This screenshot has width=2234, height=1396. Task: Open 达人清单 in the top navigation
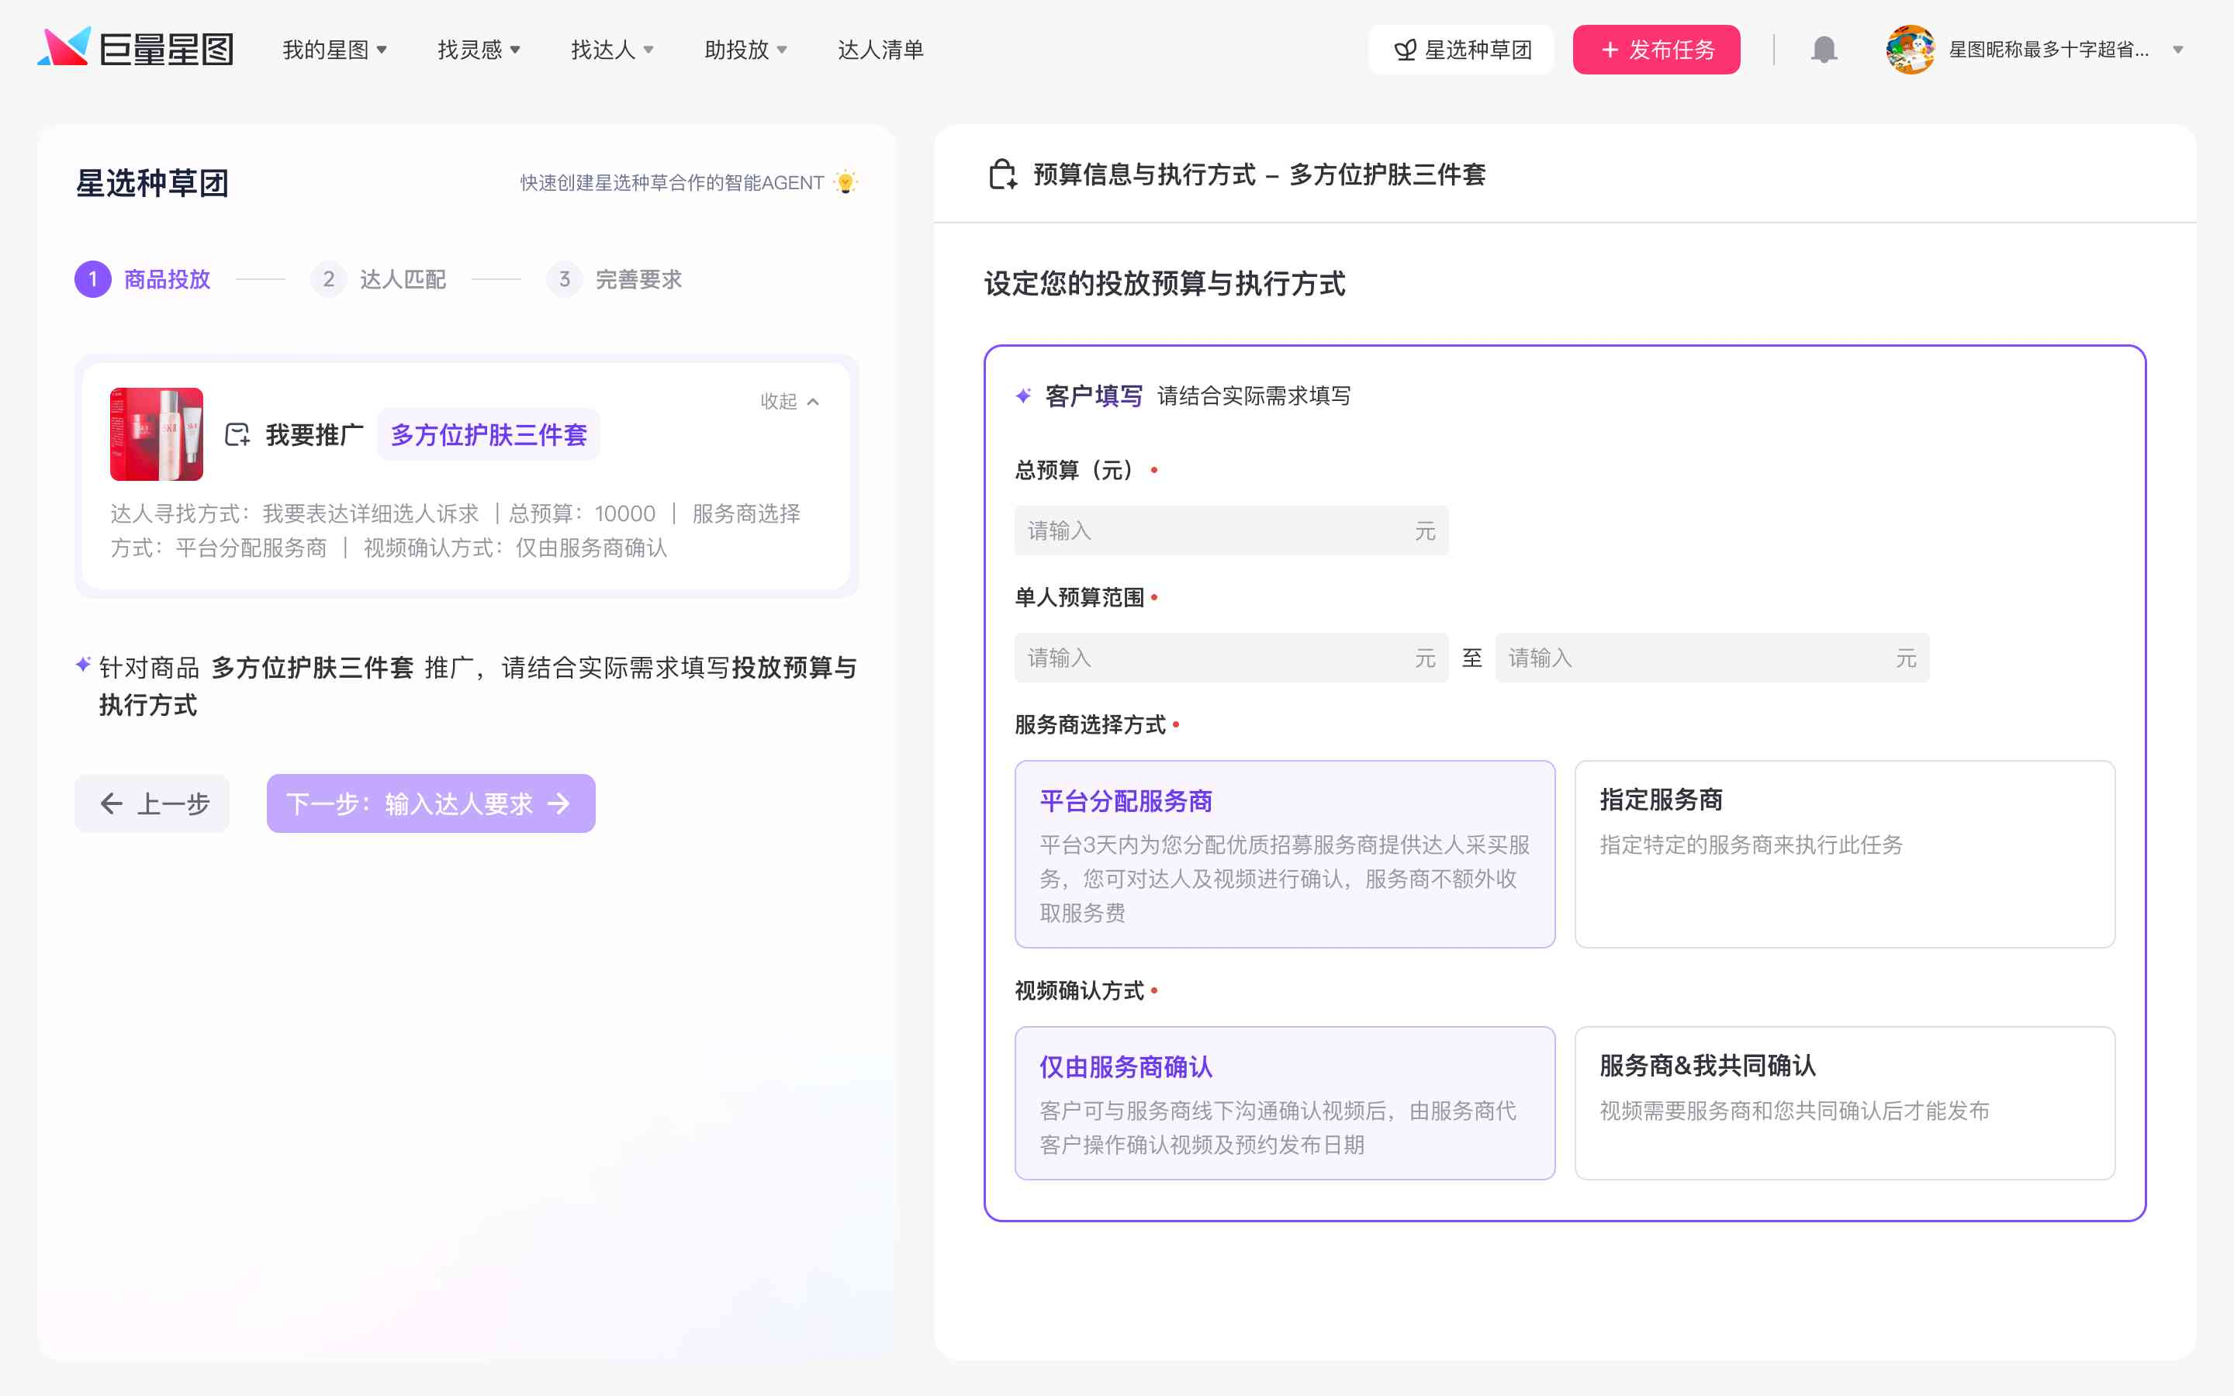(880, 50)
